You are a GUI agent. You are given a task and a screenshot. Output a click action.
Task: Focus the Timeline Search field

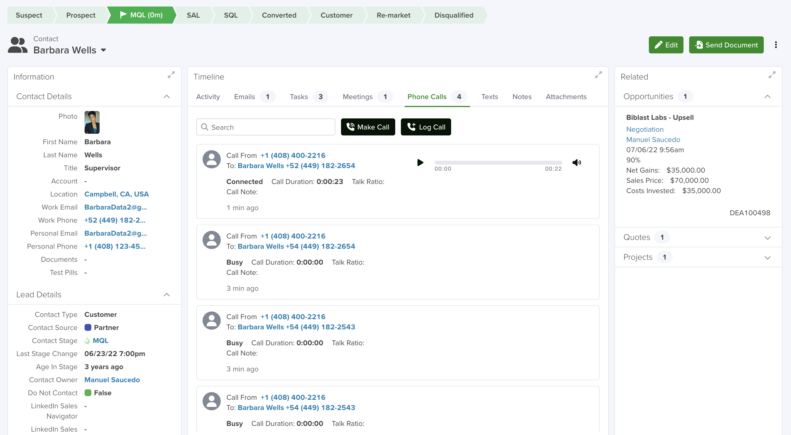pos(266,127)
